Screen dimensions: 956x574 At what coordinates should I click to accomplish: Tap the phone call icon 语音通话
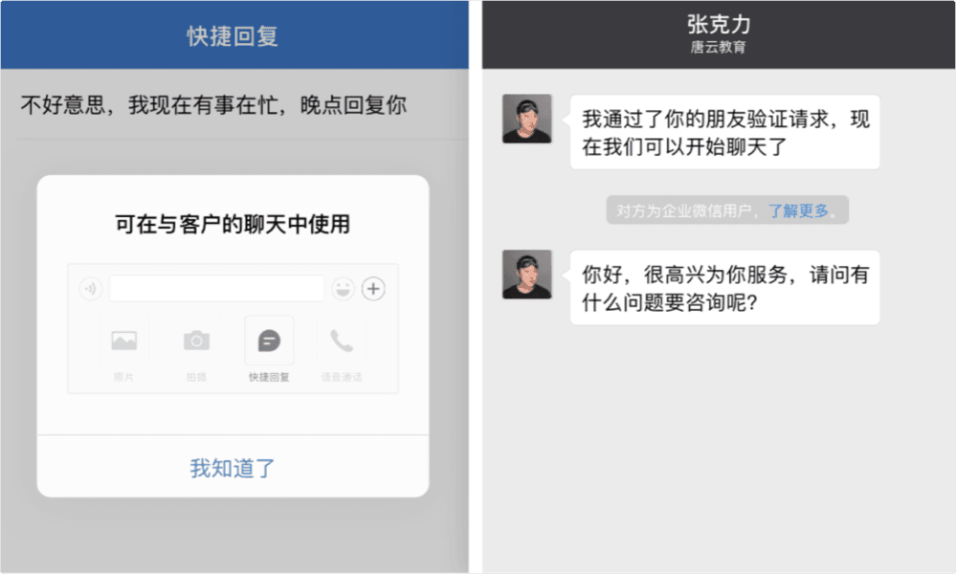342,341
